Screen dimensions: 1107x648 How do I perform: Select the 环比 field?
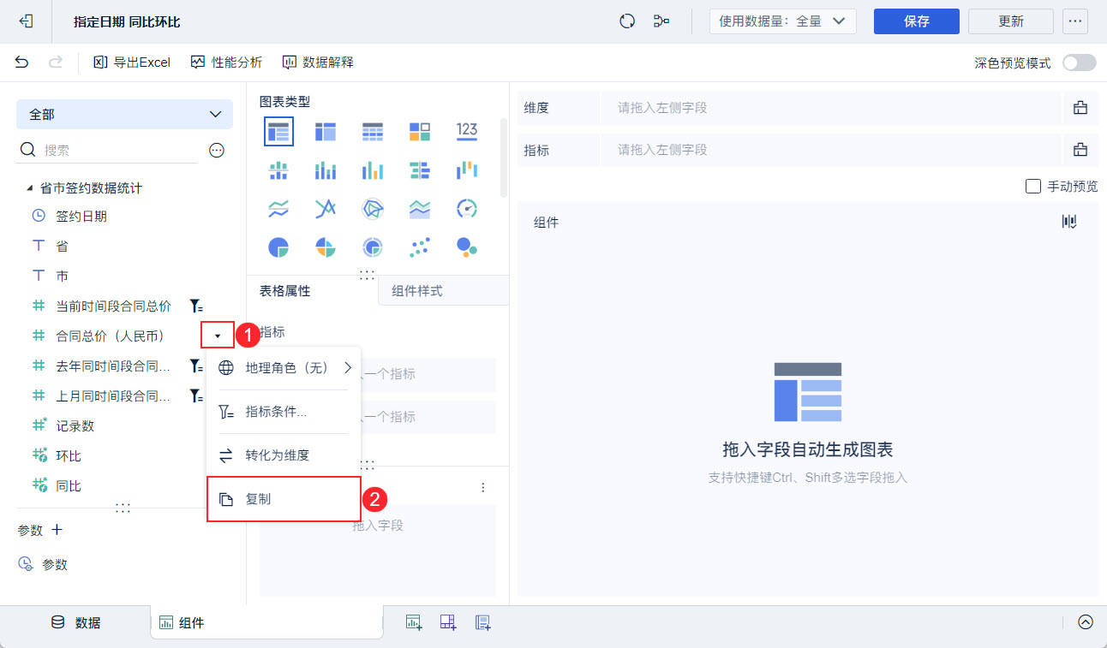tap(69, 455)
